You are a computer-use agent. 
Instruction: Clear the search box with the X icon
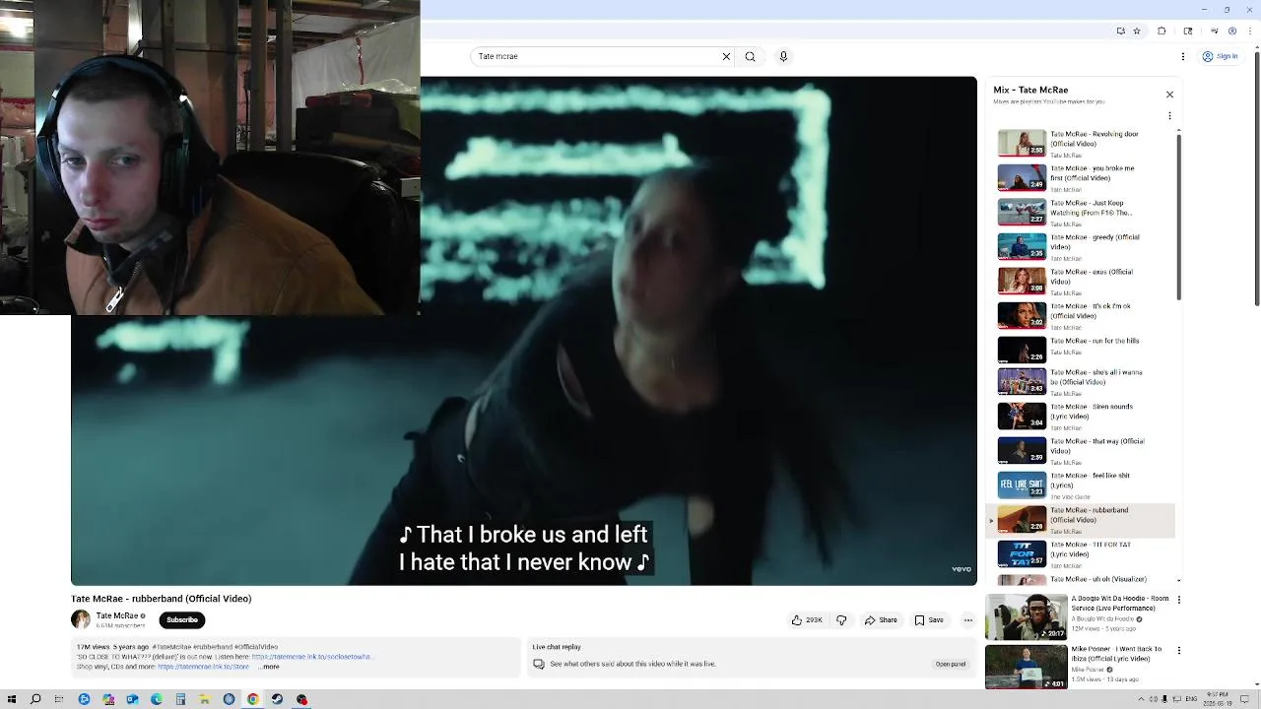[727, 56]
